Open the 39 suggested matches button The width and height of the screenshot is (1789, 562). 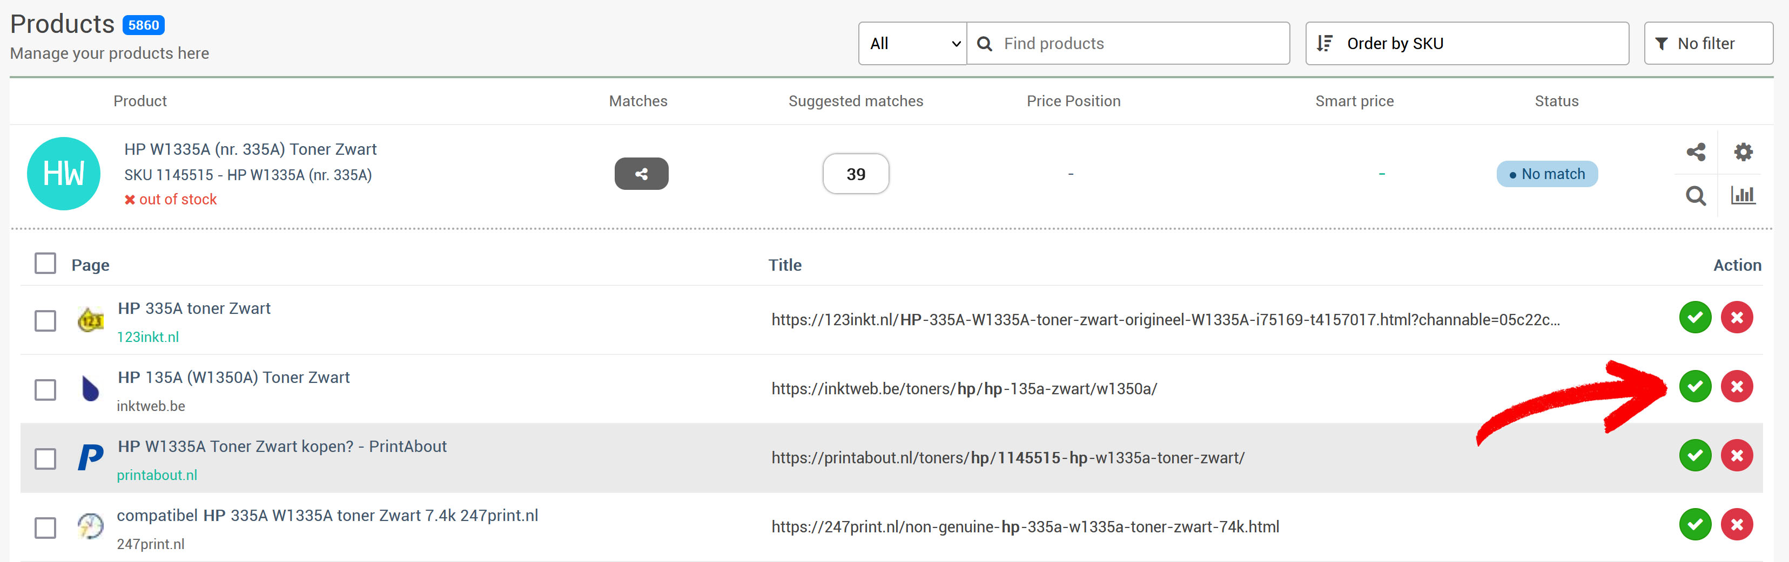(855, 174)
